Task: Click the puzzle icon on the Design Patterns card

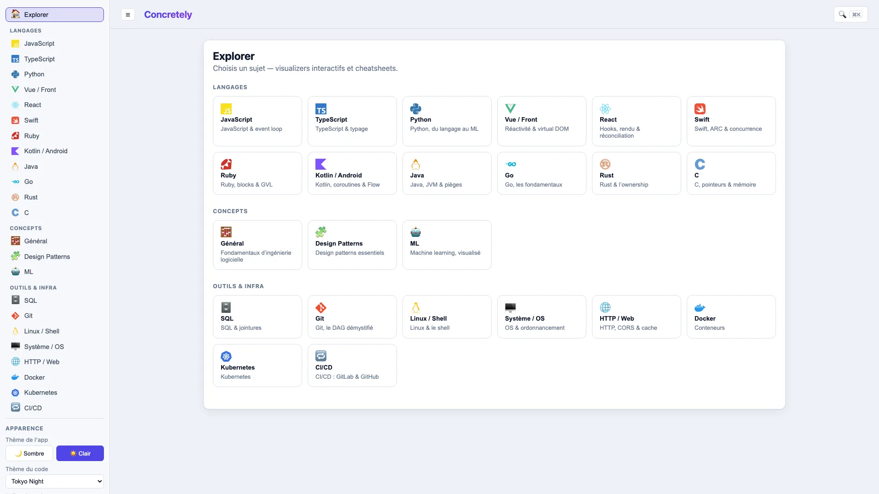Action: (321, 232)
